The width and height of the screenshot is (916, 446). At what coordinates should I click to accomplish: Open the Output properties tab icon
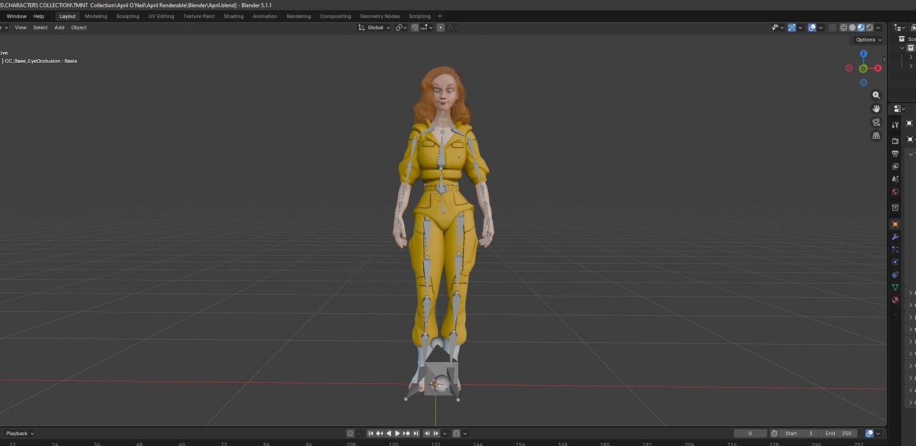pyautogui.click(x=895, y=154)
